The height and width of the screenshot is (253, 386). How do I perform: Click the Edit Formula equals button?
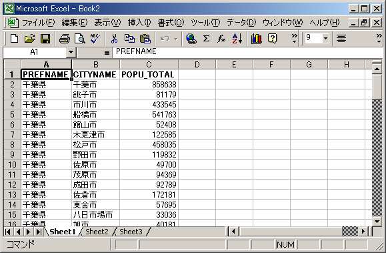[107, 53]
